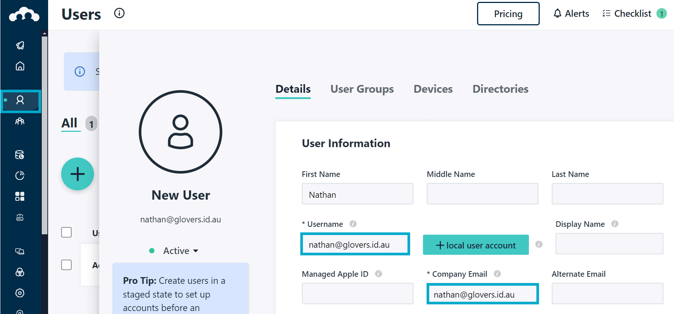Toggle the select-all users checkbox
The width and height of the screenshot is (674, 314).
[x=66, y=232]
